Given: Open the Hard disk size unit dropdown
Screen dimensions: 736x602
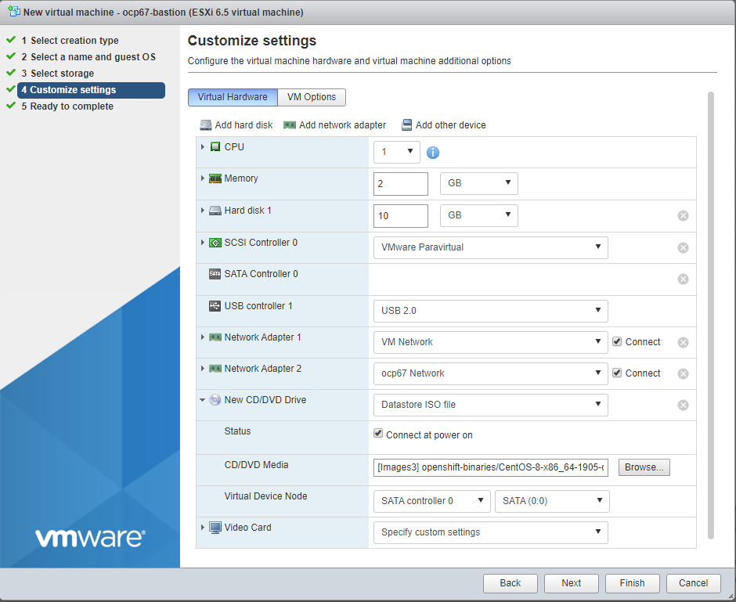Looking at the screenshot, I should pyautogui.click(x=478, y=215).
